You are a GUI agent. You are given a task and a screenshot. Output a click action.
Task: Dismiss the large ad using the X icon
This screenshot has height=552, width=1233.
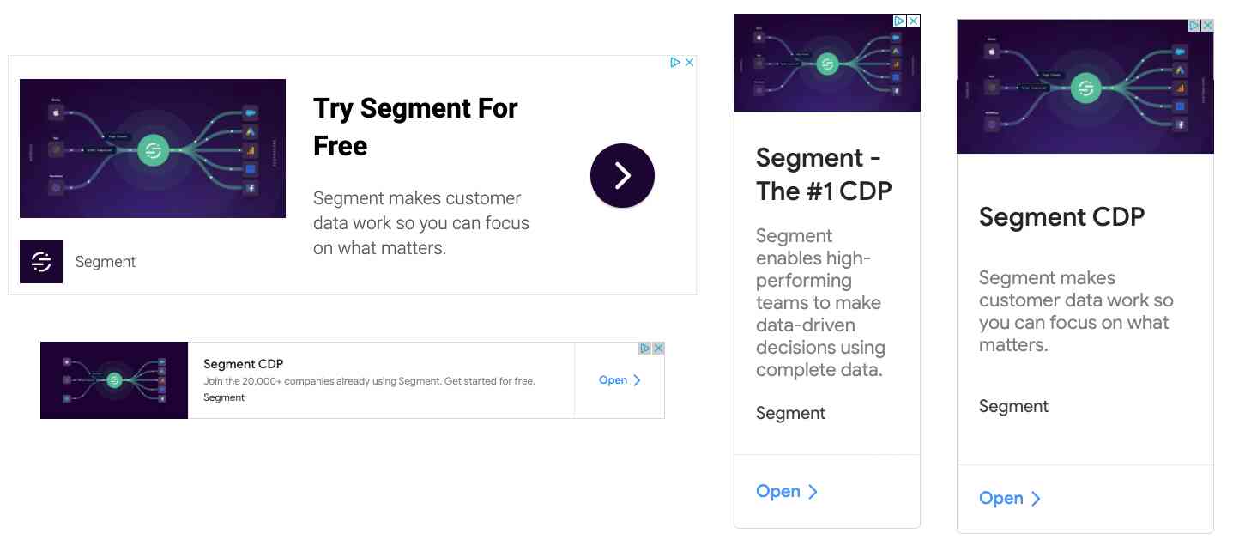(691, 62)
